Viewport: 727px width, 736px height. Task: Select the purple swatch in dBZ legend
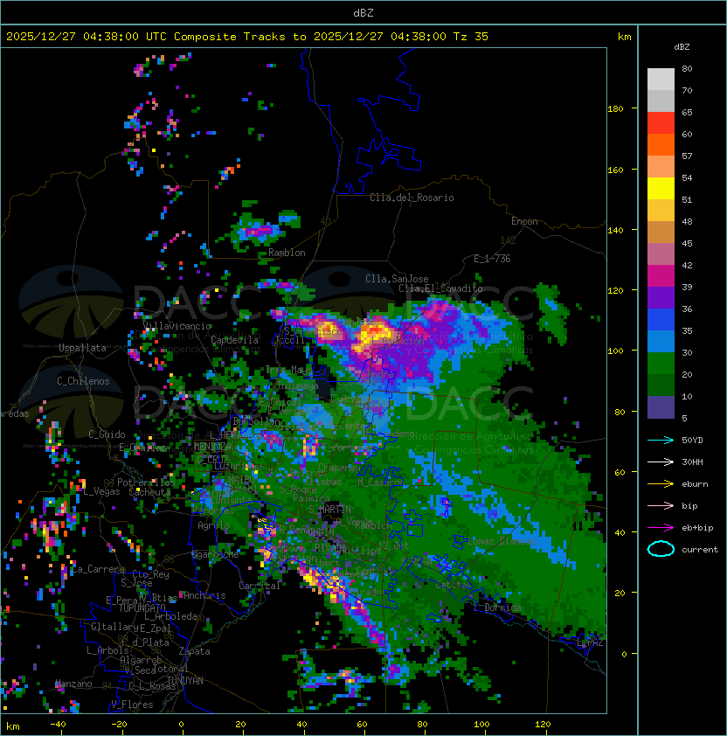tap(661, 298)
